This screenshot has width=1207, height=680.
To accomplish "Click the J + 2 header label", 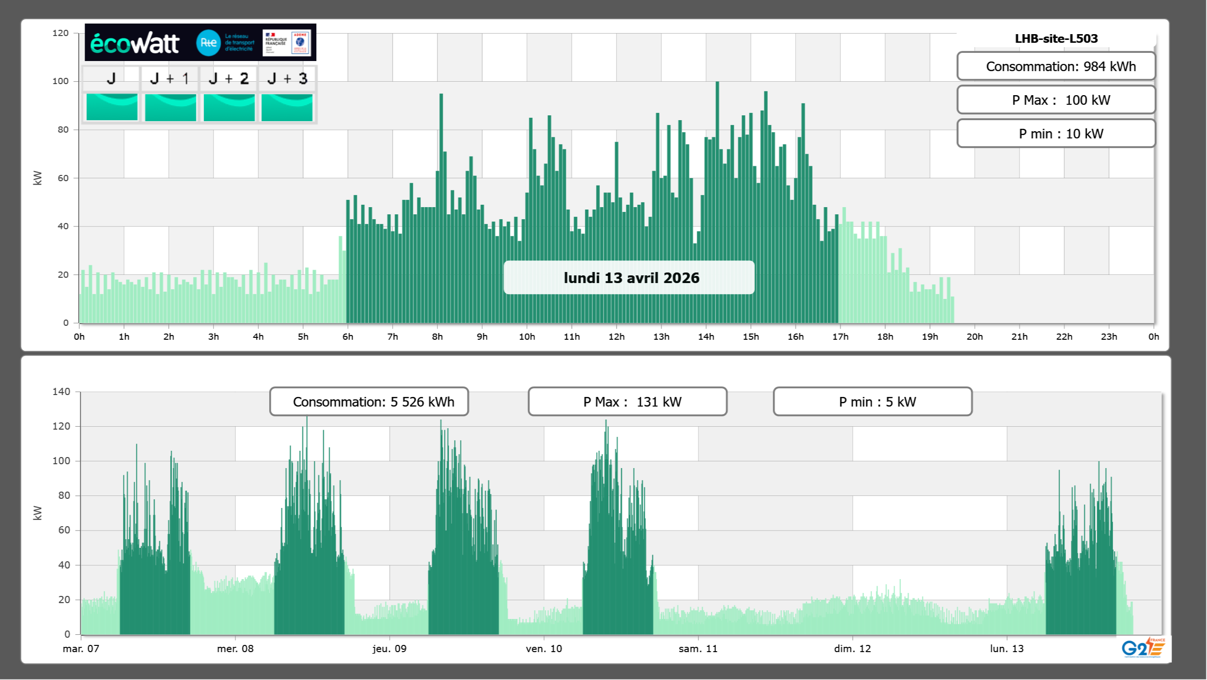I will [x=229, y=78].
